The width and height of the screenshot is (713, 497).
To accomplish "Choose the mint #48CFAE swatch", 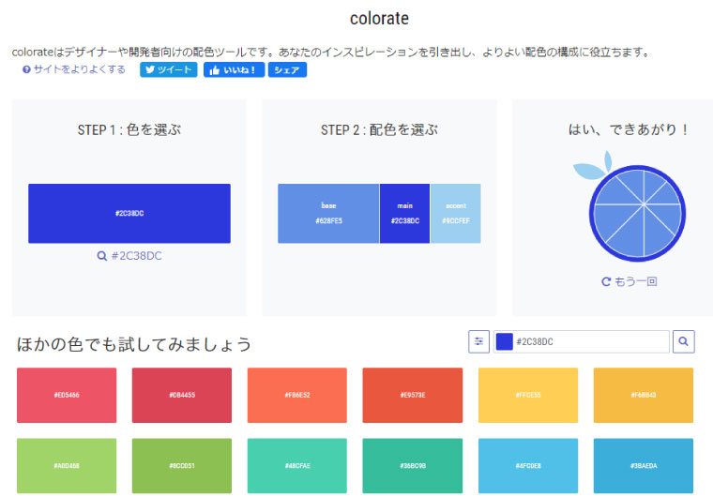I will pyautogui.click(x=297, y=466).
